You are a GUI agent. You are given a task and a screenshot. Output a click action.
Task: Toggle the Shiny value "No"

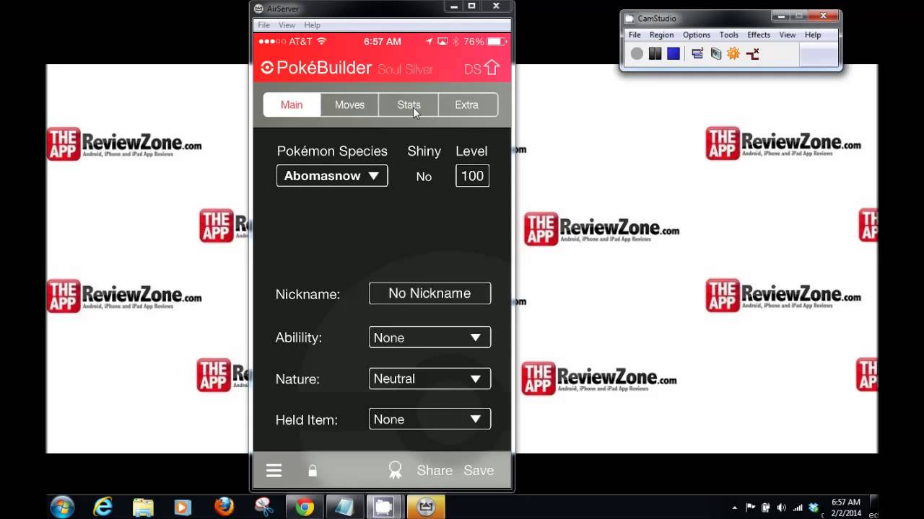point(424,177)
